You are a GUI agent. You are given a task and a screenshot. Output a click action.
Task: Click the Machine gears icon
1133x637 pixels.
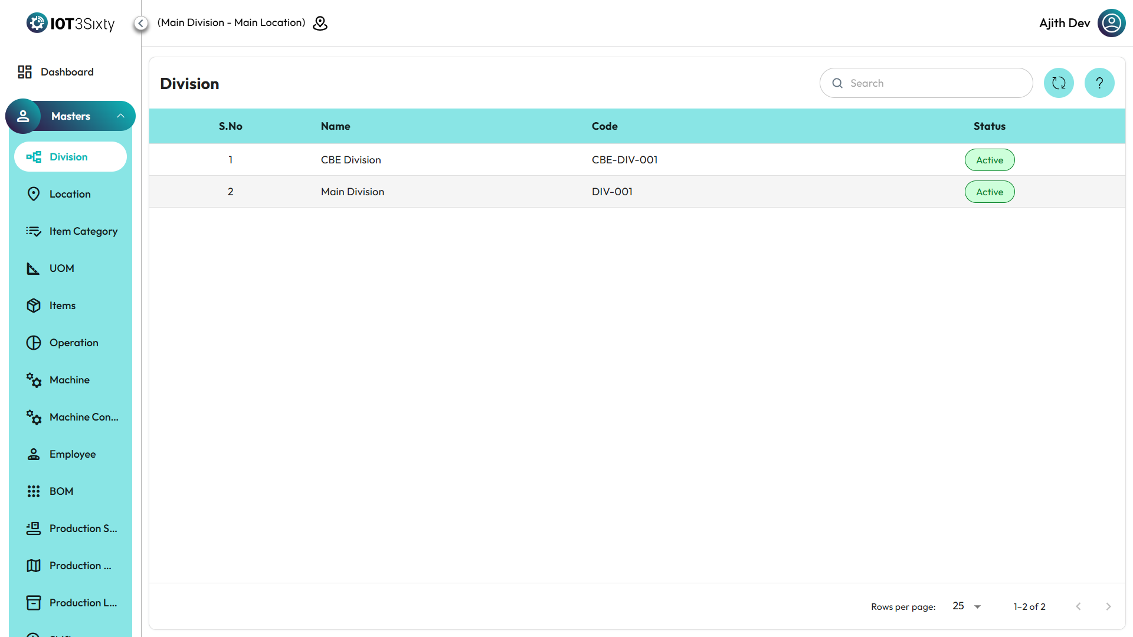click(x=34, y=380)
